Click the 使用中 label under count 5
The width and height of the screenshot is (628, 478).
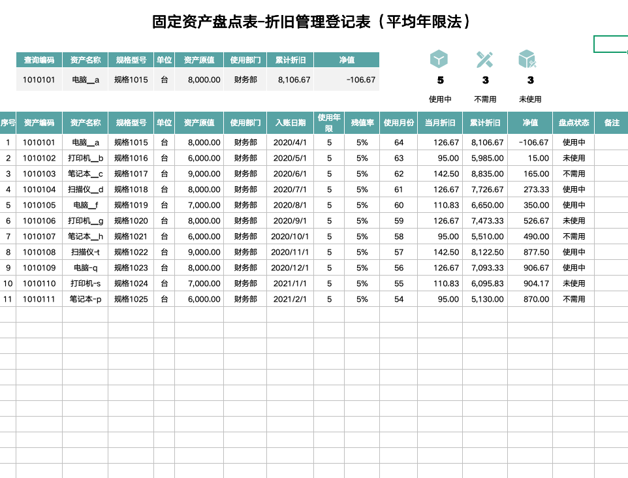coord(440,99)
